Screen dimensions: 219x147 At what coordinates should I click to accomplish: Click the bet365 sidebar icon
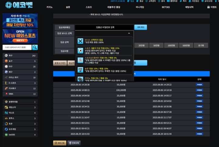[6, 135]
